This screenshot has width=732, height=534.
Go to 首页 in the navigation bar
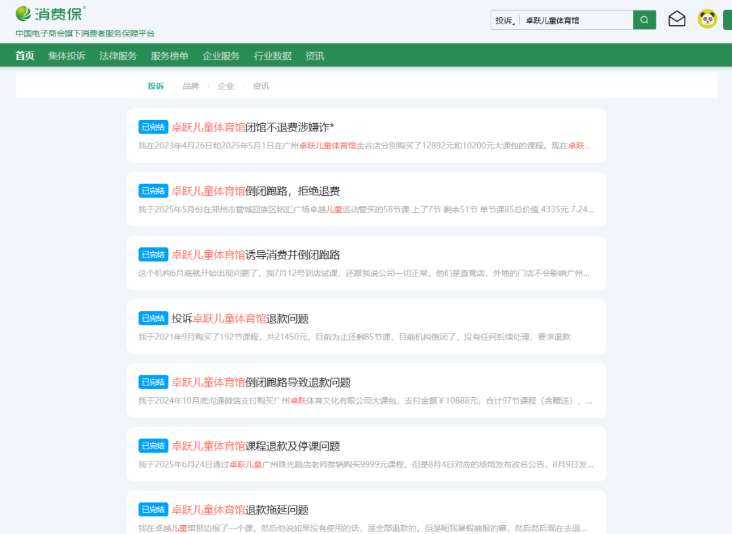click(25, 56)
